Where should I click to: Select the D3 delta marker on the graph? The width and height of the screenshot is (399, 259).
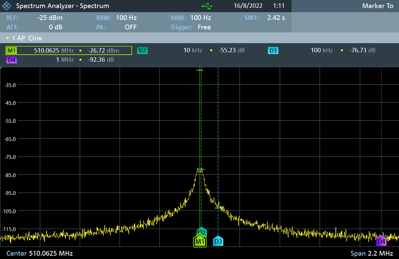[x=218, y=241]
